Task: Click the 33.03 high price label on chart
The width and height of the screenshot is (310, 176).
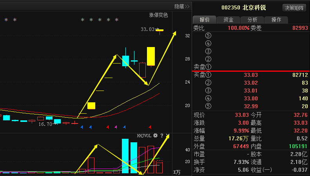Action: [x=147, y=29]
